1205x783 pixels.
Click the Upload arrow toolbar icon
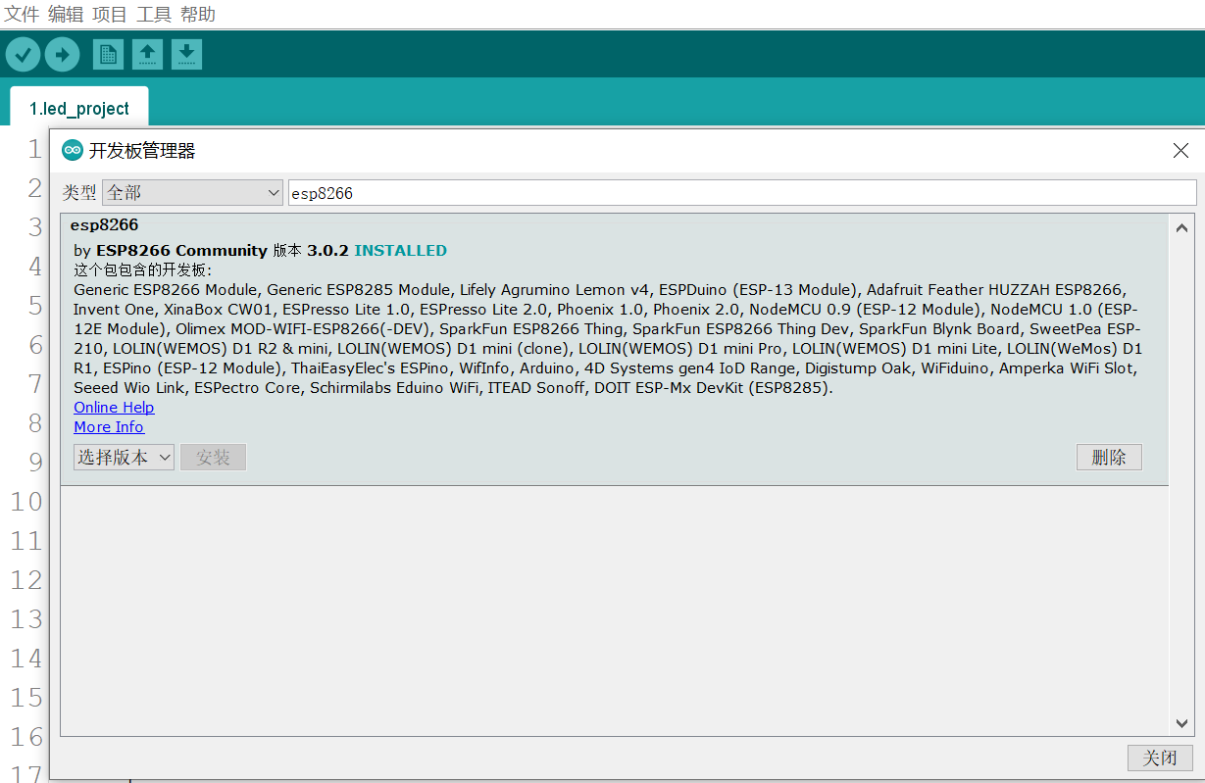click(62, 55)
